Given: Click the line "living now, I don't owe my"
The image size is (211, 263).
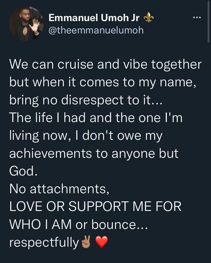Looking at the screenshot, I should pos(86,136).
